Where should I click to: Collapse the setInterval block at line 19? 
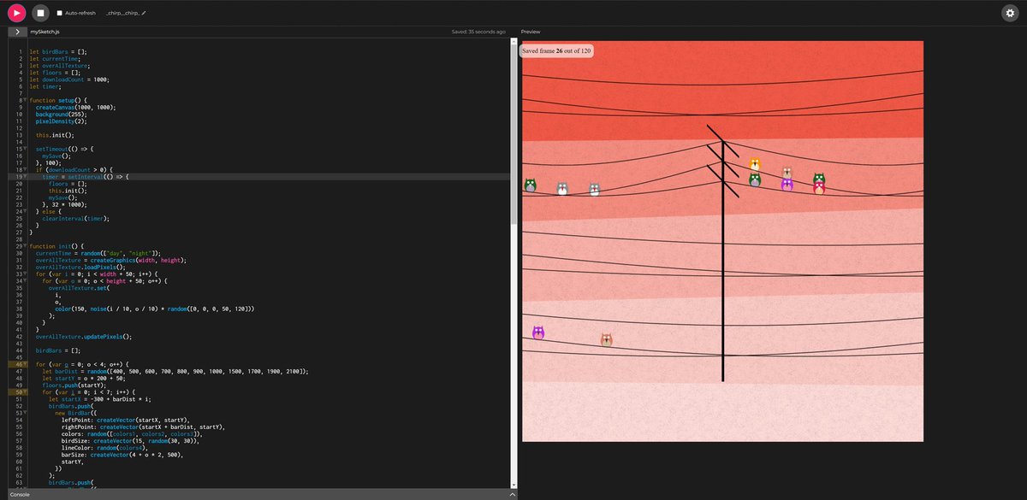point(26,177)
